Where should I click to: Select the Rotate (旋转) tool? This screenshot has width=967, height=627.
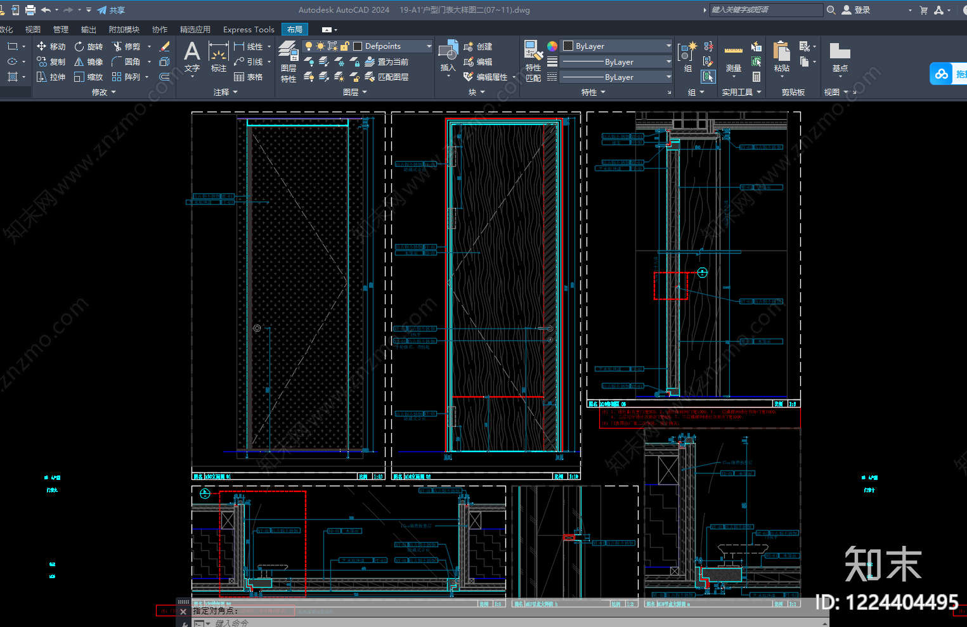click(88, 46)
